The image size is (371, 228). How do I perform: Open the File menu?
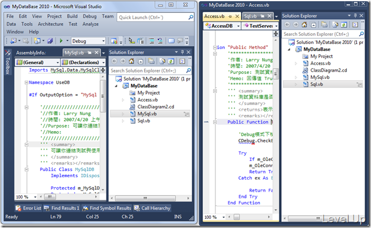pos(10,16)
